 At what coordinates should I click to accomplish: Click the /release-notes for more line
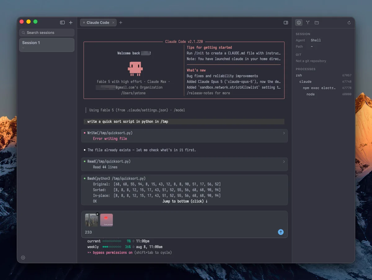click(208, 93)
